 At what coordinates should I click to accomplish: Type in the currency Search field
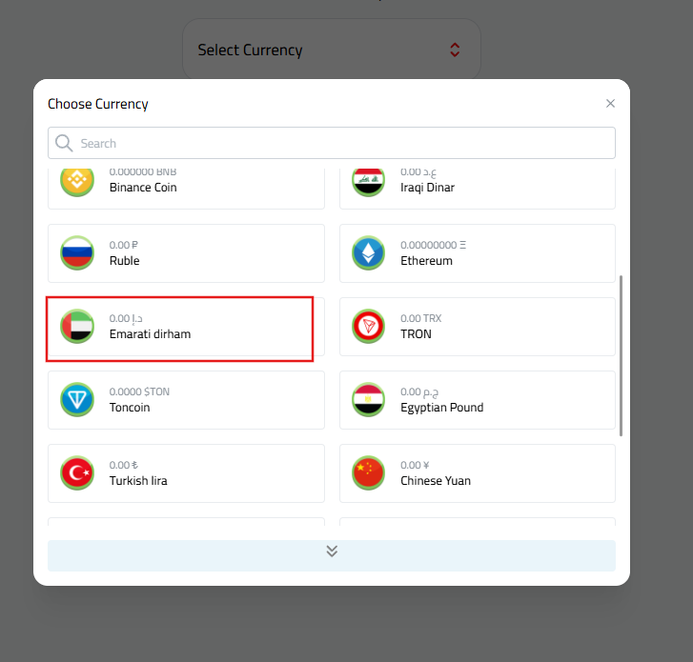tap(343, 143)
